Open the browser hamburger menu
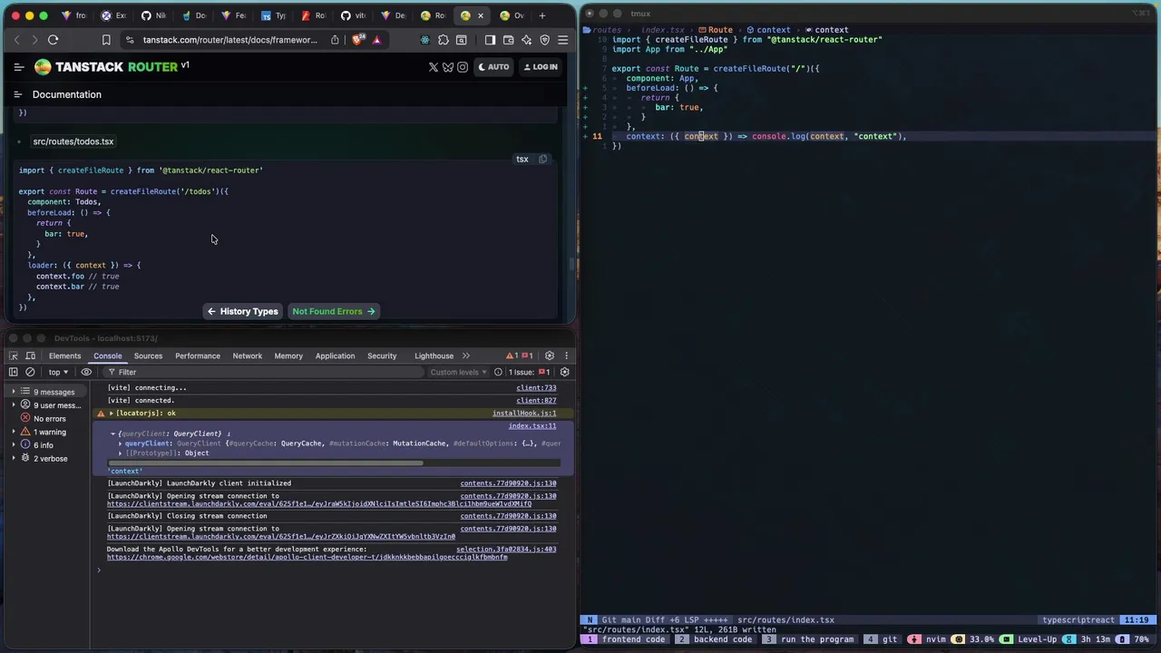Screen dimensions: 1161x653 [x=562, y=40]
